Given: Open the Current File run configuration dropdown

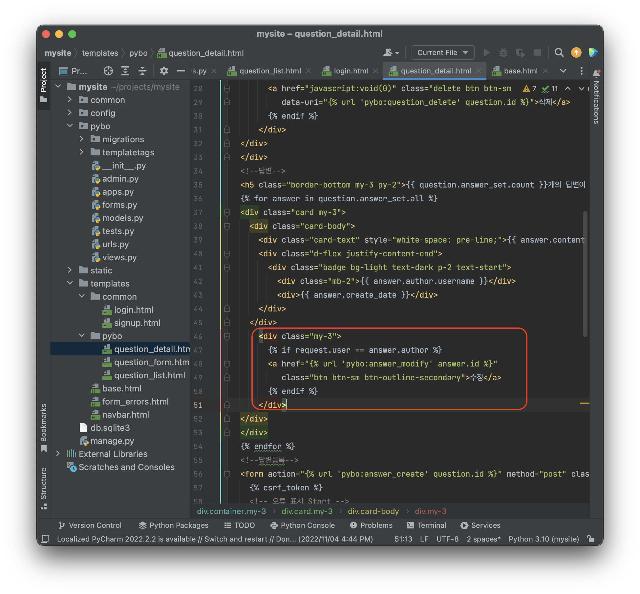Looking at the screenshot, I should click(442, 52).
